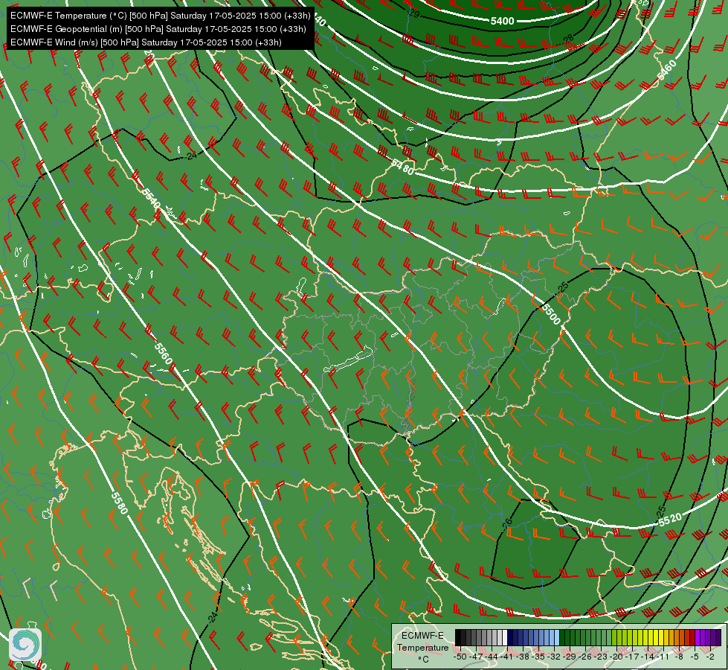Click the legend title ECMWF-E Temperature °C
Image resolution: width=728 pixels, height=670 pixels.
coord(422,647)
